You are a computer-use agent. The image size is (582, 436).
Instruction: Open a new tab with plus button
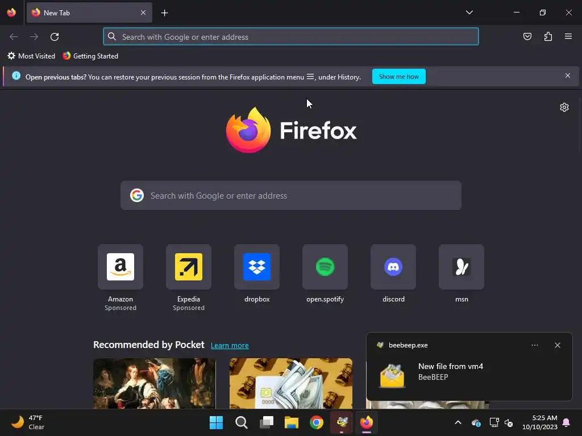tap(164, 13)
